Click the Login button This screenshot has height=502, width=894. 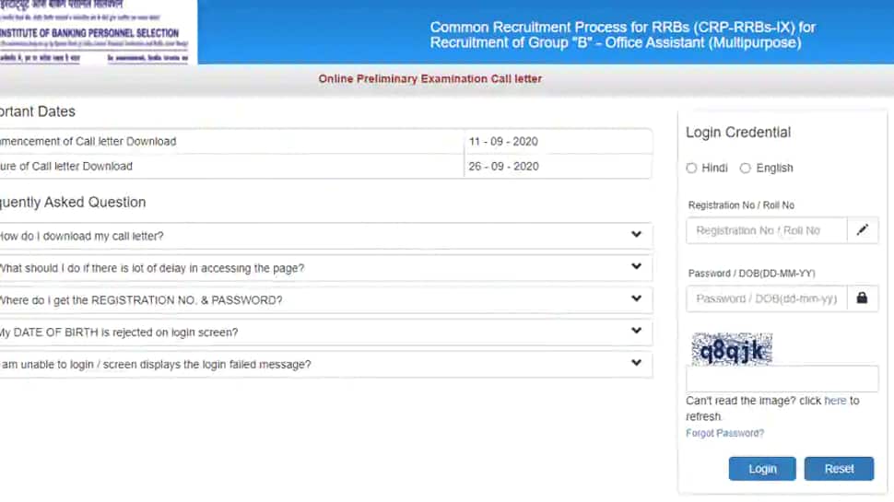pos(762,469)
